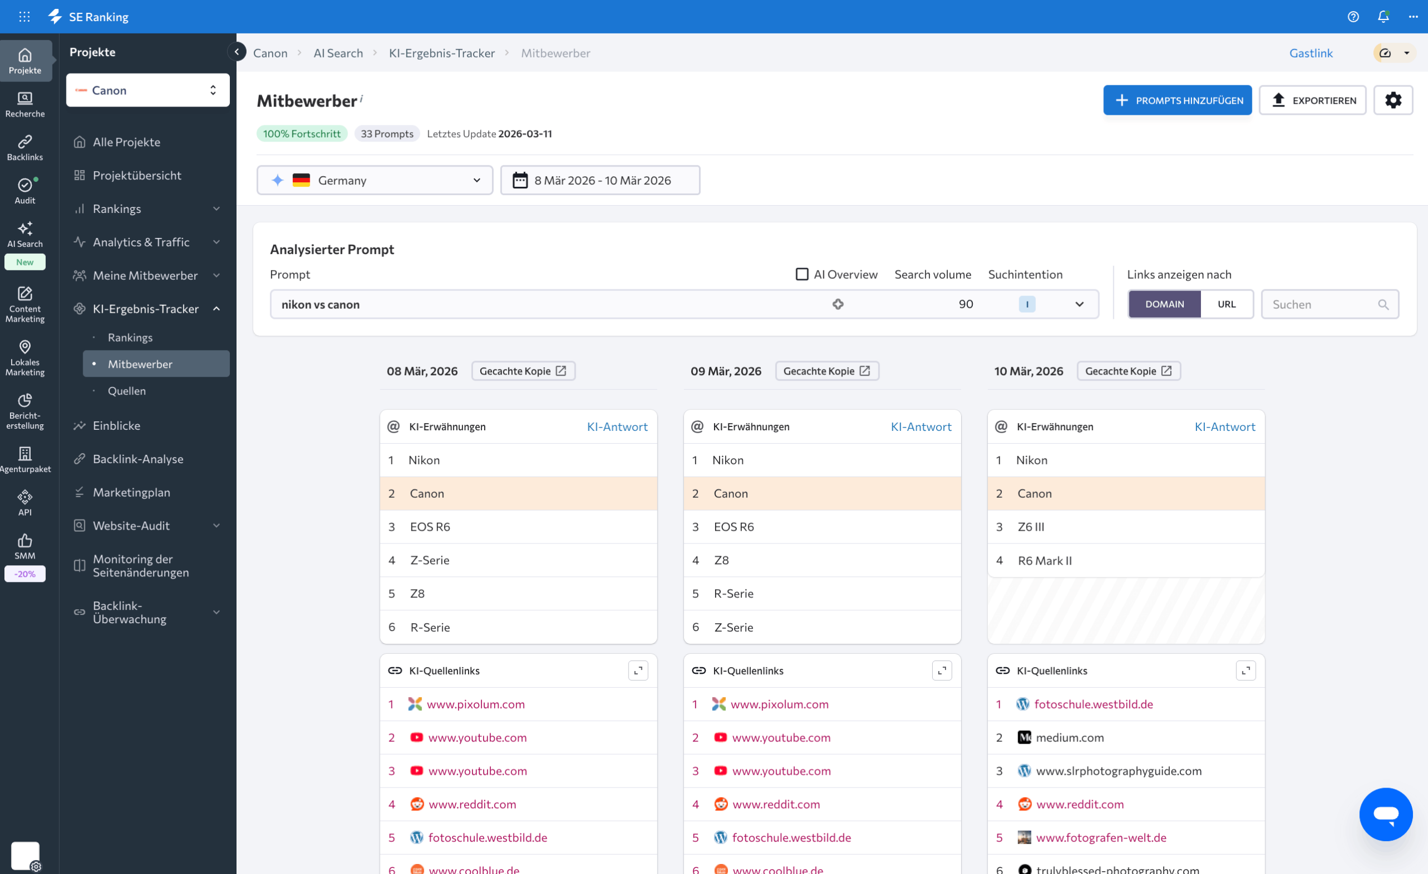The image size is (1428, 874).
Task: Open the date range picker
Action: tap(600, 180)
